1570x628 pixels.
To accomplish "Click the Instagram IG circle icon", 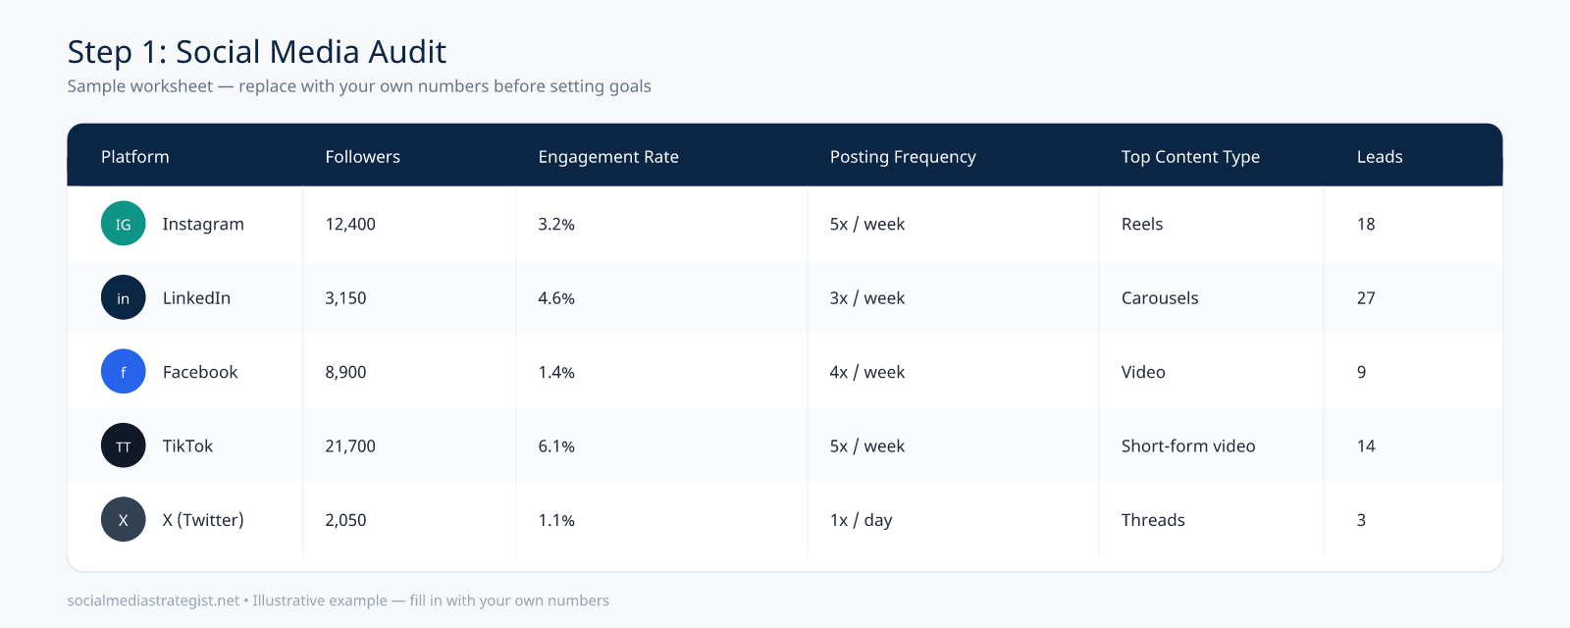I will (123, 224).
